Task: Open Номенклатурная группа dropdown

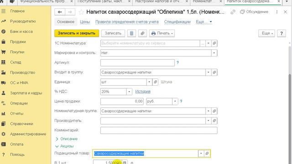Action: pyautogui.click(x=209, y=111)
